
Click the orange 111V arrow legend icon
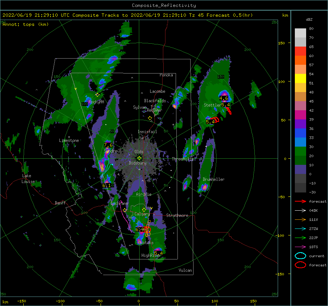[x=300, y=219]
